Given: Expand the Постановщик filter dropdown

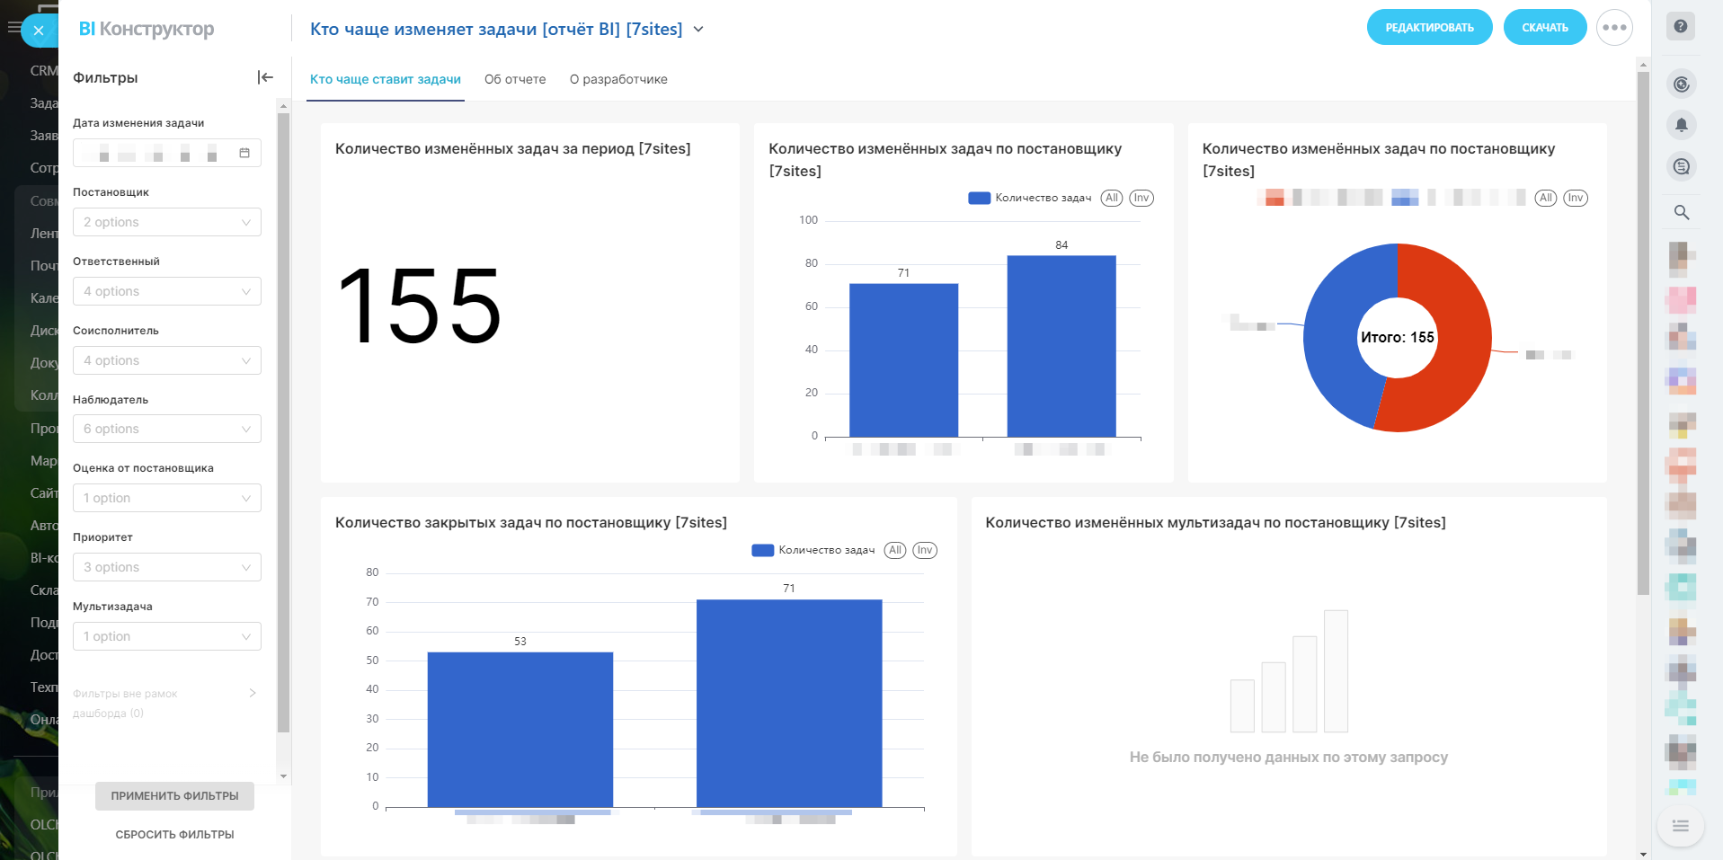Looking at the screenshot, I should (x=167, y=222).
